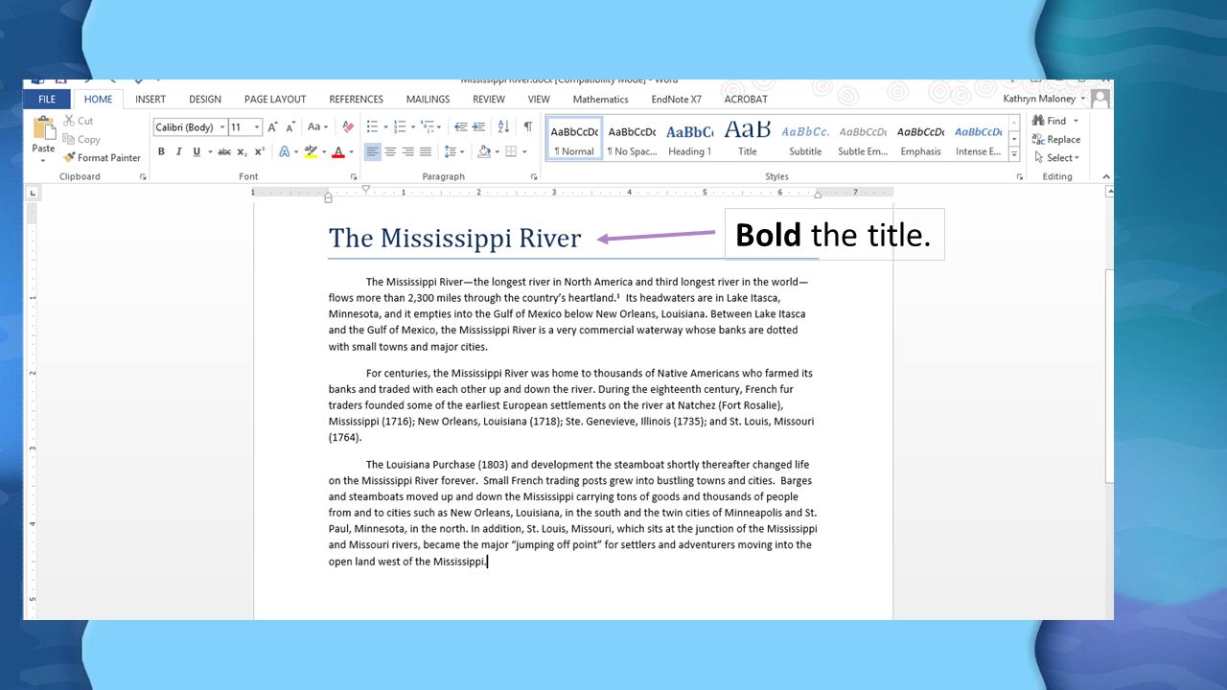Apply the Emphasis style
The width and height of the screenshot is (1227, 690).
(921, 138)
